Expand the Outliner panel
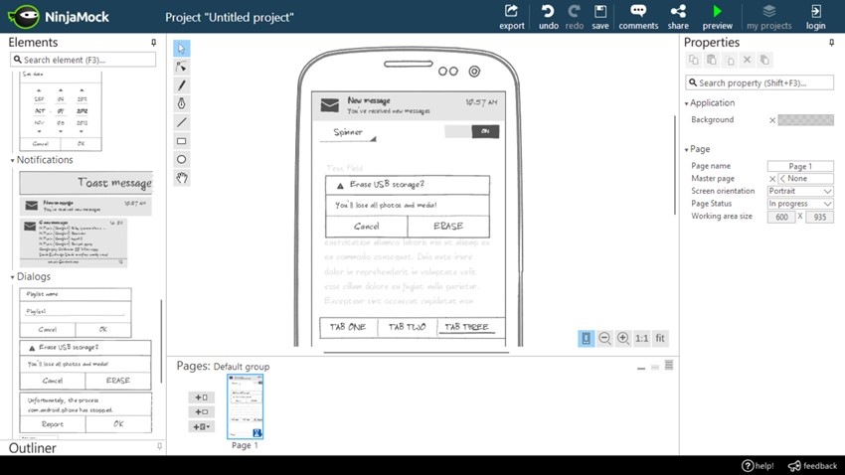 [x=33, y=448]
